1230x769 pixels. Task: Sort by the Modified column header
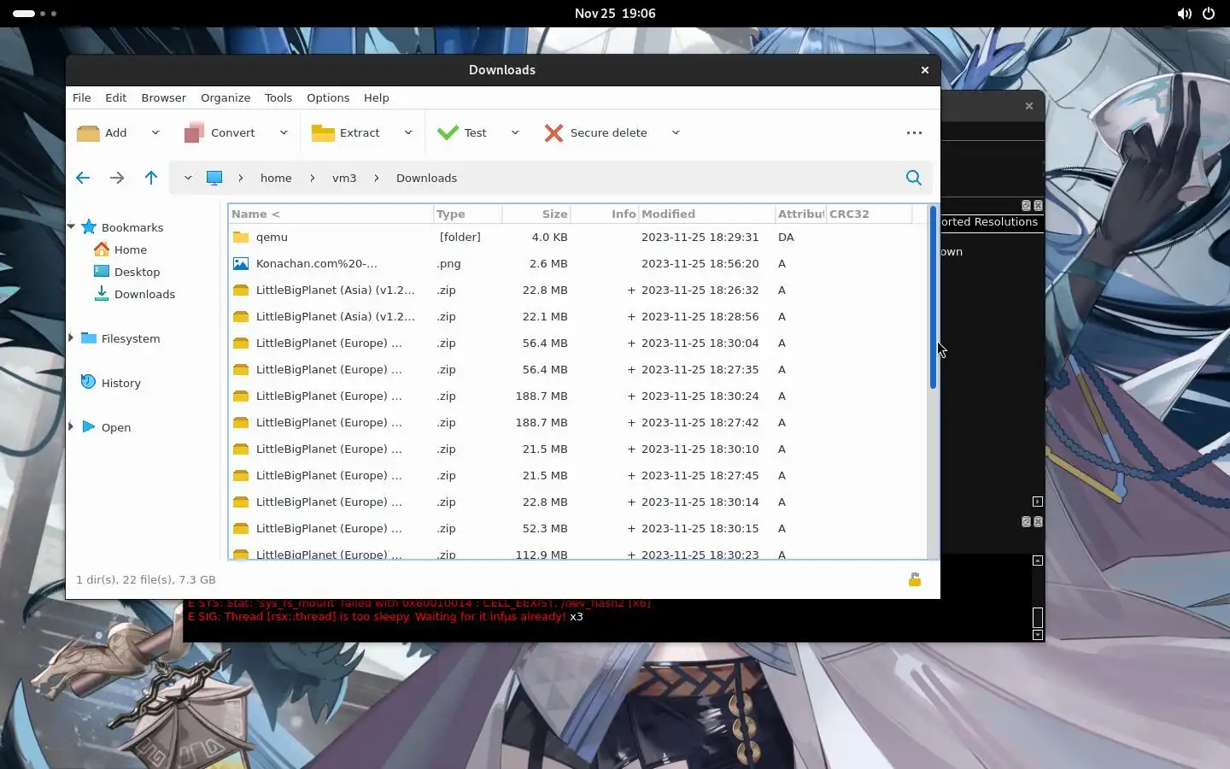(x=706, y=214)
